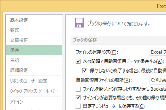Viewport: 166px width, 110px height.
Task: Click the 自動回復用ファイルの場所(R) label
Action: click(x=104, y=80)
